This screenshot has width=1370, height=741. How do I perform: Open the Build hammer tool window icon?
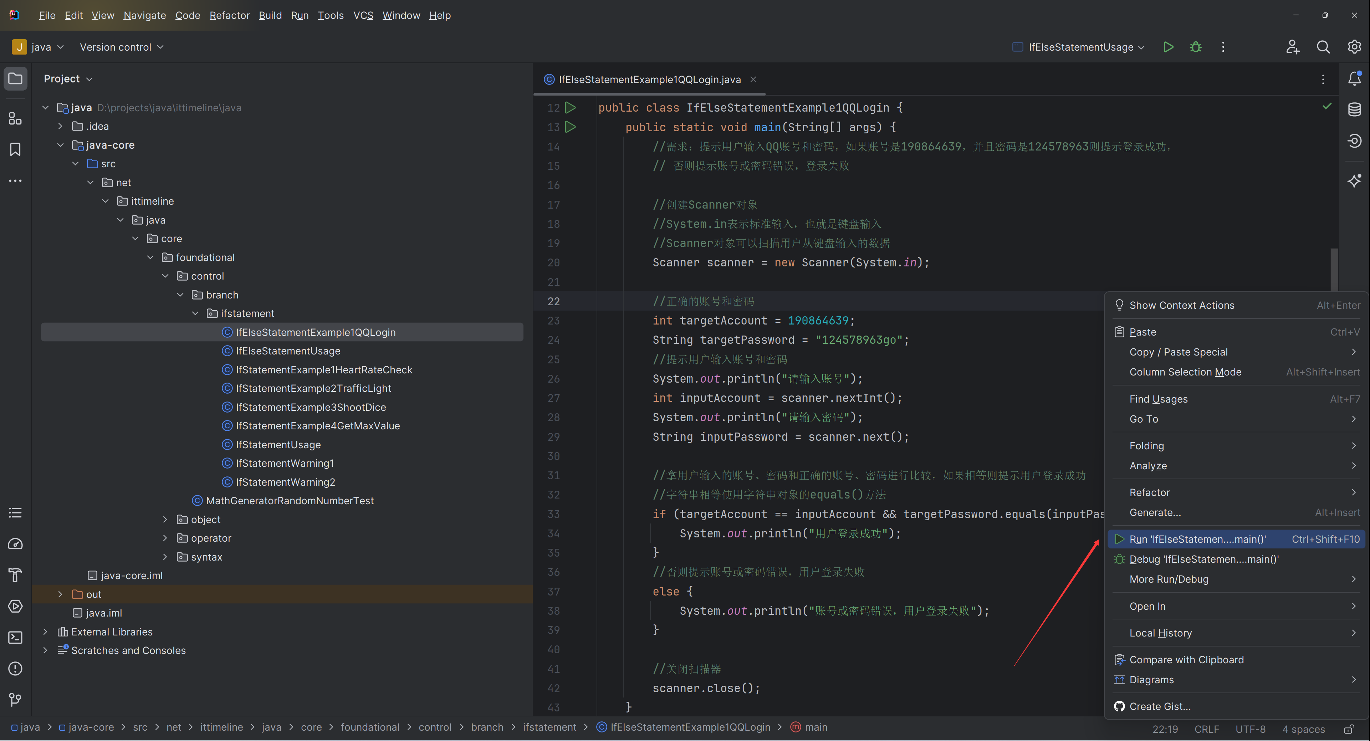[15, 575]
